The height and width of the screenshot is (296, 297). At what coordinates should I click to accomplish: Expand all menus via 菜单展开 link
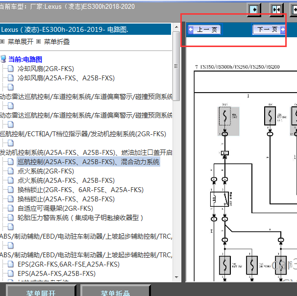click(x=21, y=42)
